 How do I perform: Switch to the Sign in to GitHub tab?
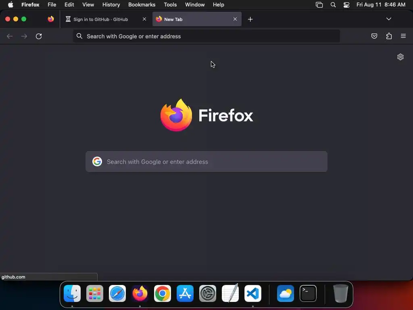tap(105, 19)
